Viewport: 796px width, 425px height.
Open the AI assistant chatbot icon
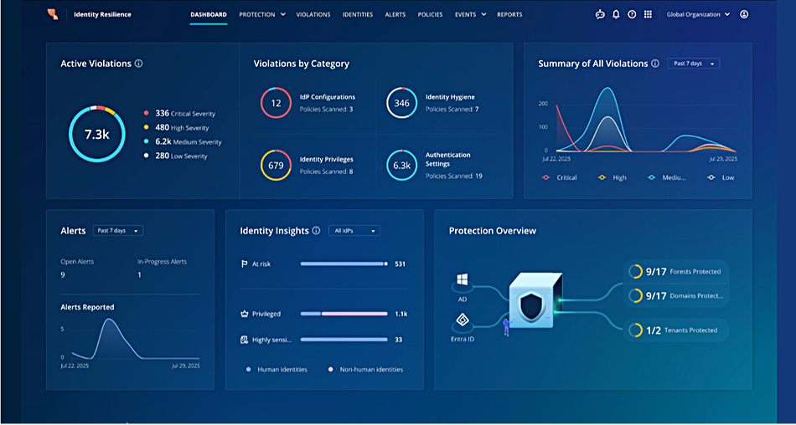pos(600,14)
